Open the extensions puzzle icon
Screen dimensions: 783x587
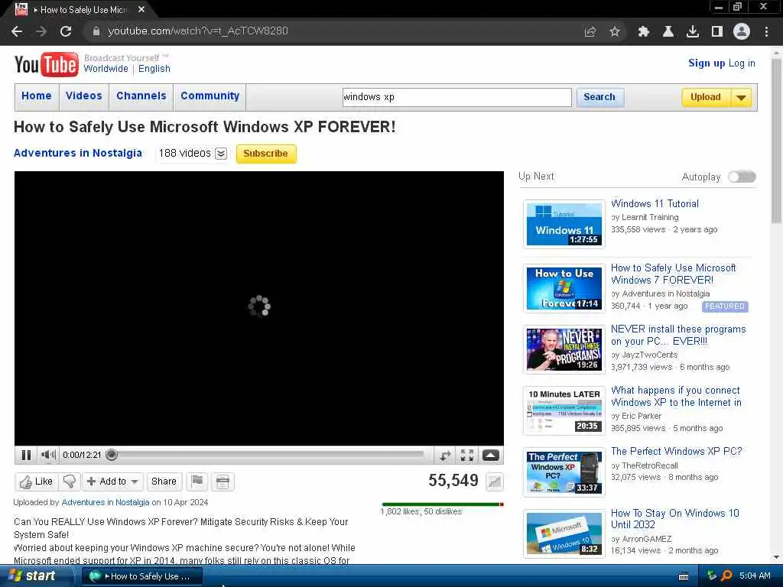644,31
